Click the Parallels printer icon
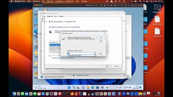This screenshot has width=173, height=97. [125, 5]
